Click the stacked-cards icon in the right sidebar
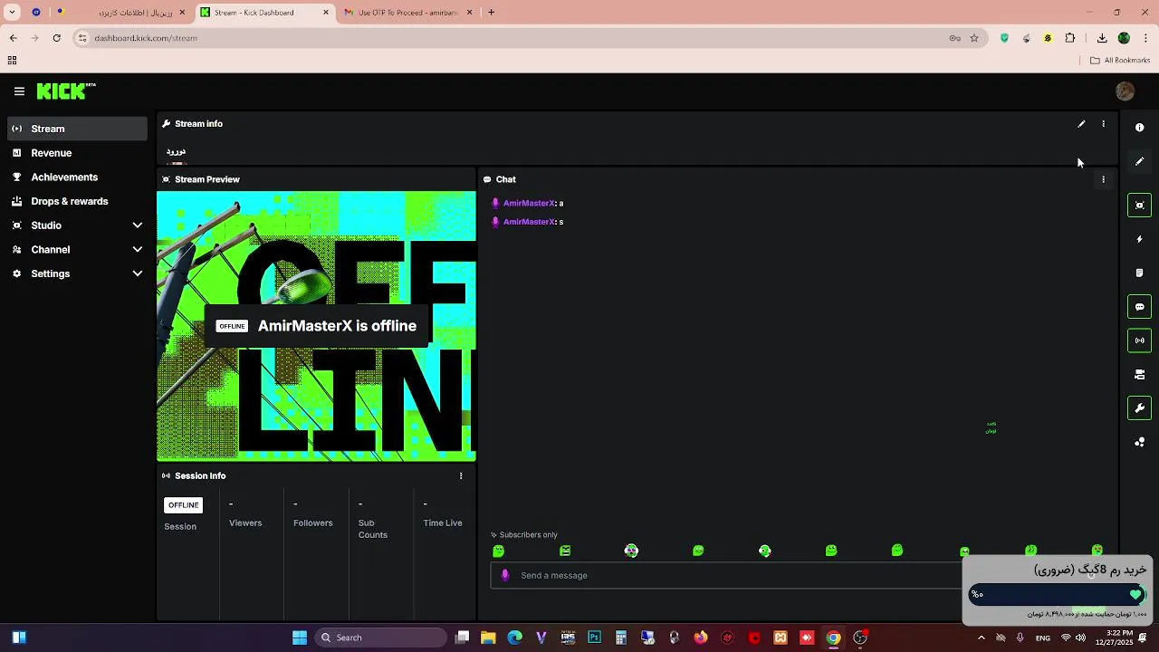1159x652 pixels. (x=1140, y=374)
